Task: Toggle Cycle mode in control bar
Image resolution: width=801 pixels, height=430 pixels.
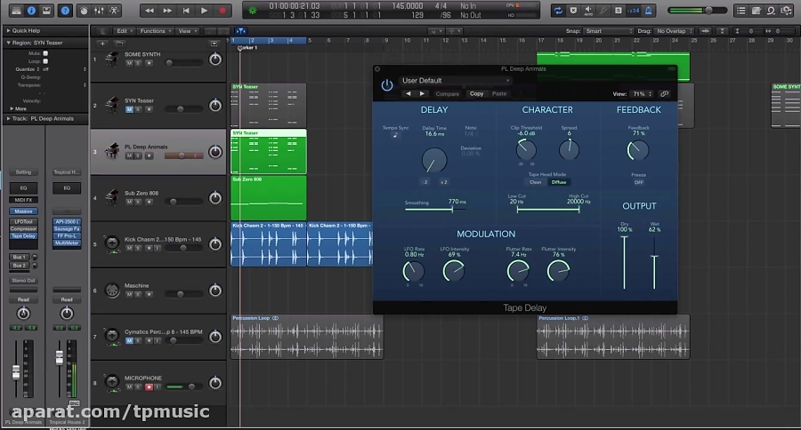Action: coord(558,10)
